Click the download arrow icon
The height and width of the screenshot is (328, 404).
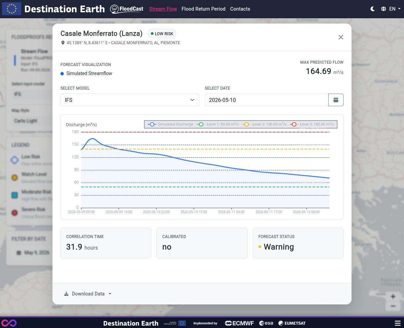tap(66, 294)
